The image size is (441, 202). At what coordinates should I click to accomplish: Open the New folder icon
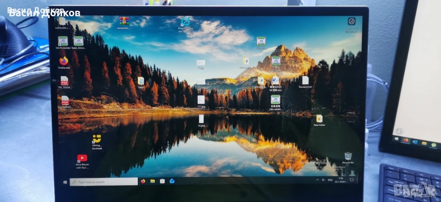(319, 119)
